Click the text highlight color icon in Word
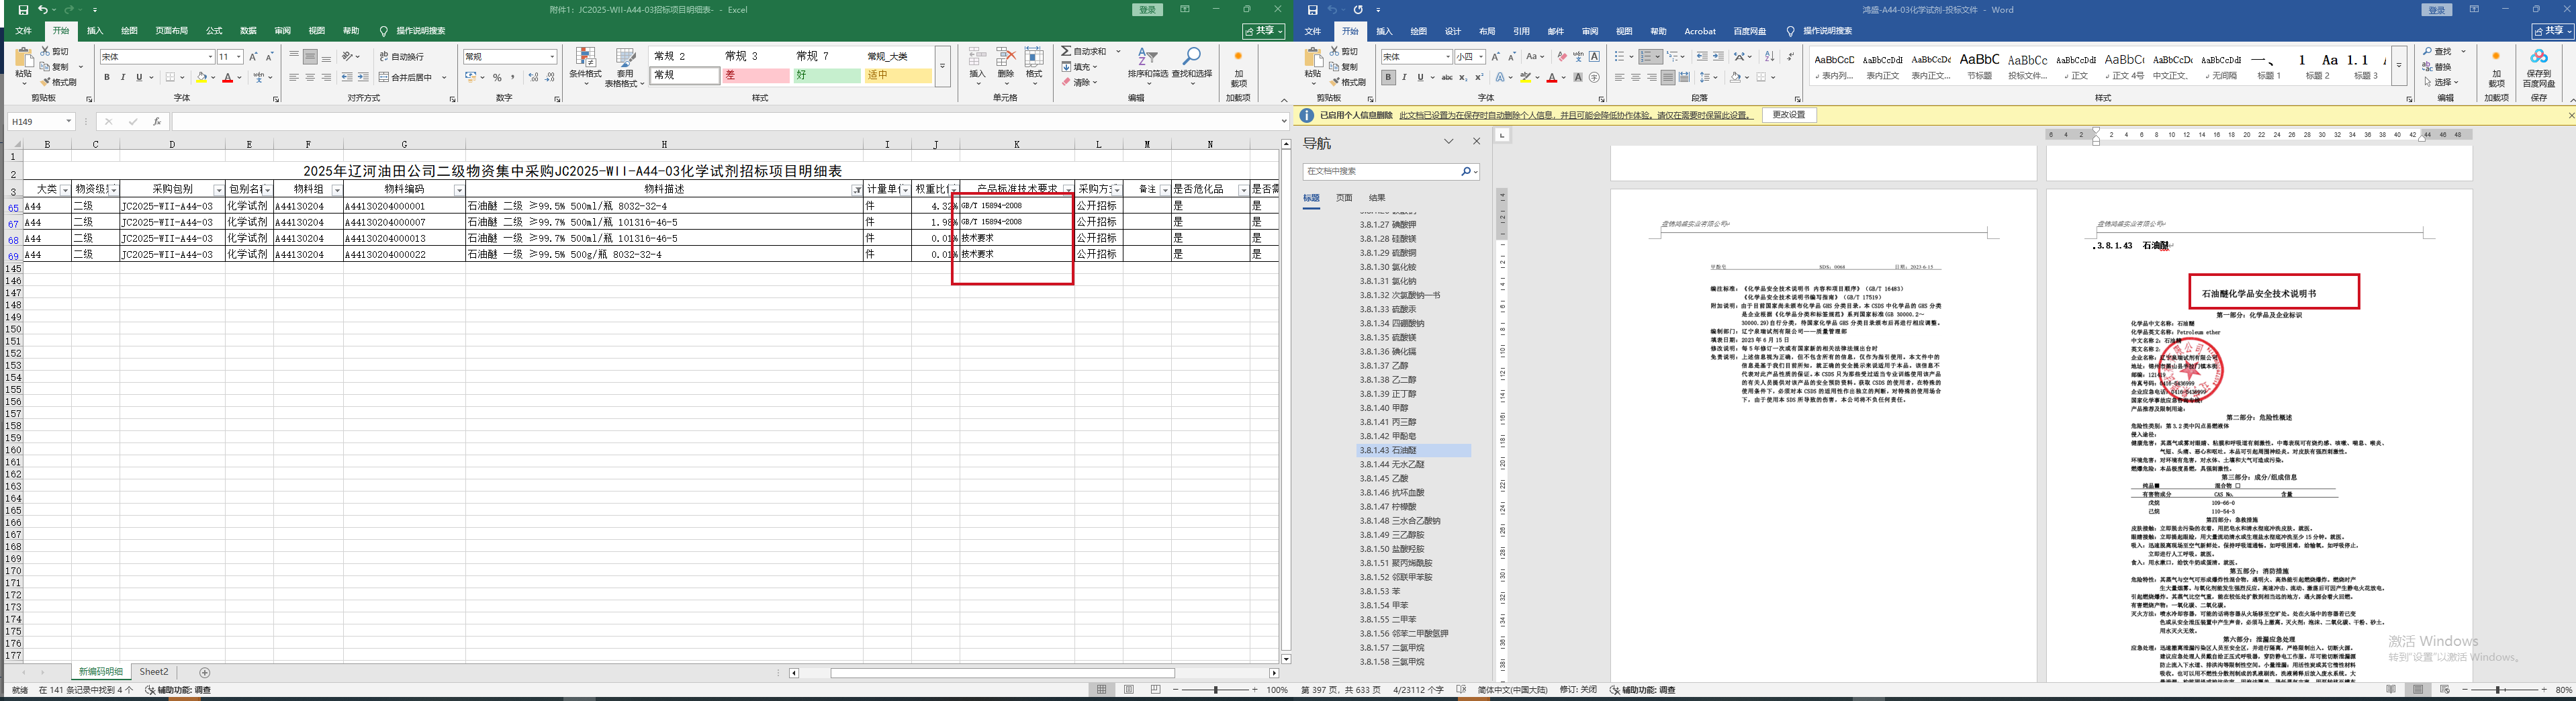Viewport: 2576px width, 701px height. click(x=1526, y=77)
